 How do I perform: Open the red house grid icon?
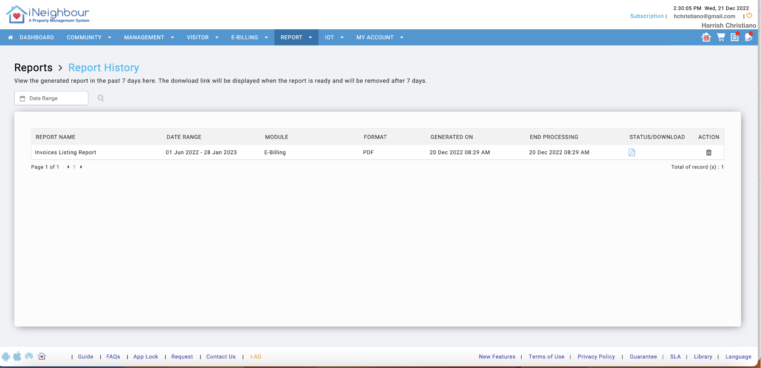pos(706,38)
